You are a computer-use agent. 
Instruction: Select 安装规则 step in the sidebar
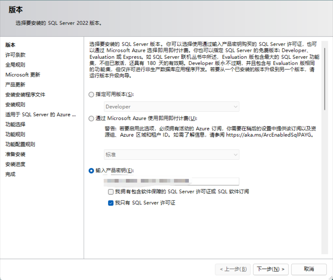click(x=15, y=104)
